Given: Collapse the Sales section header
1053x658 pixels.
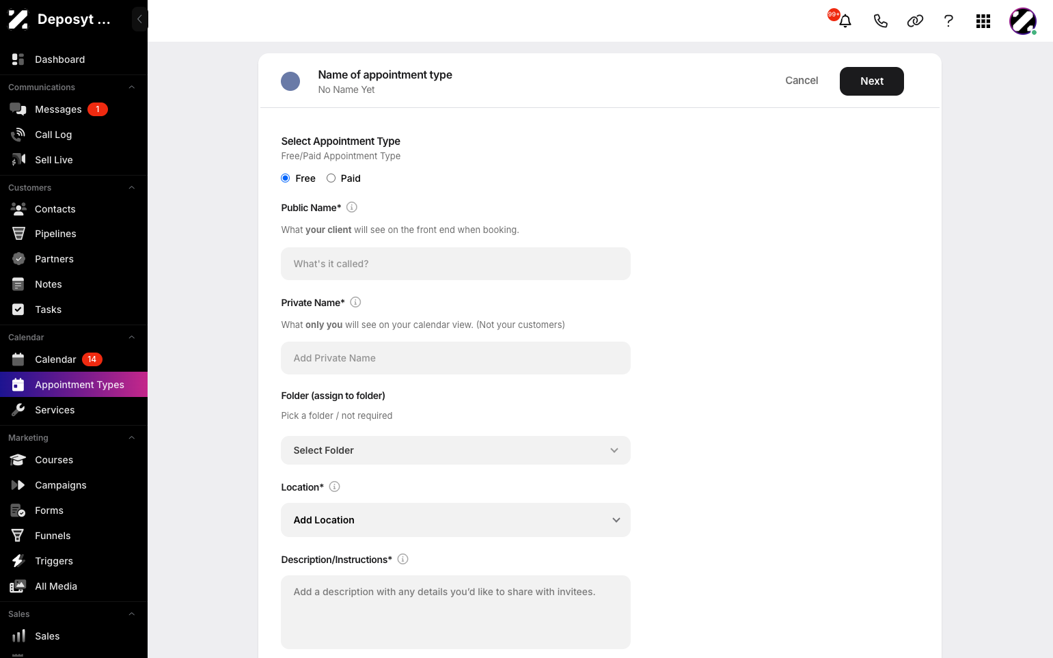Looking at the screenshot, I should point(132,614).
